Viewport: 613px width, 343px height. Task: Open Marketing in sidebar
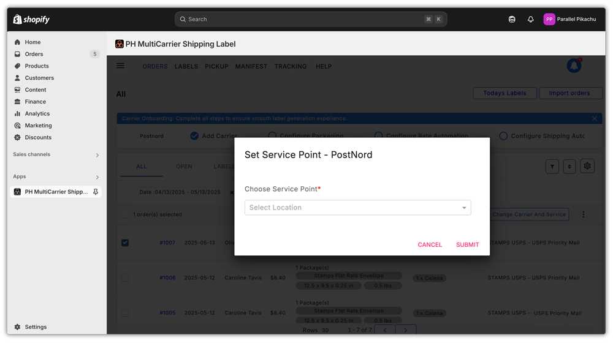38,126
